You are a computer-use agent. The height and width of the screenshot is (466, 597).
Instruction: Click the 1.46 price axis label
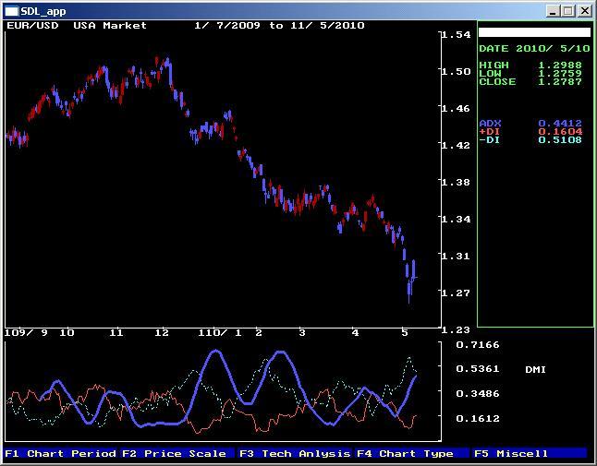click(457, 109)
